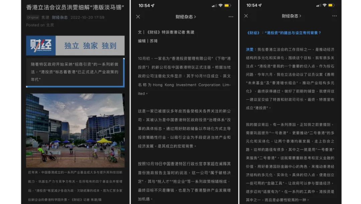Click paragraph starting 10月初
The height and width of the screenshot is (204, 361).
coord(184,76)
